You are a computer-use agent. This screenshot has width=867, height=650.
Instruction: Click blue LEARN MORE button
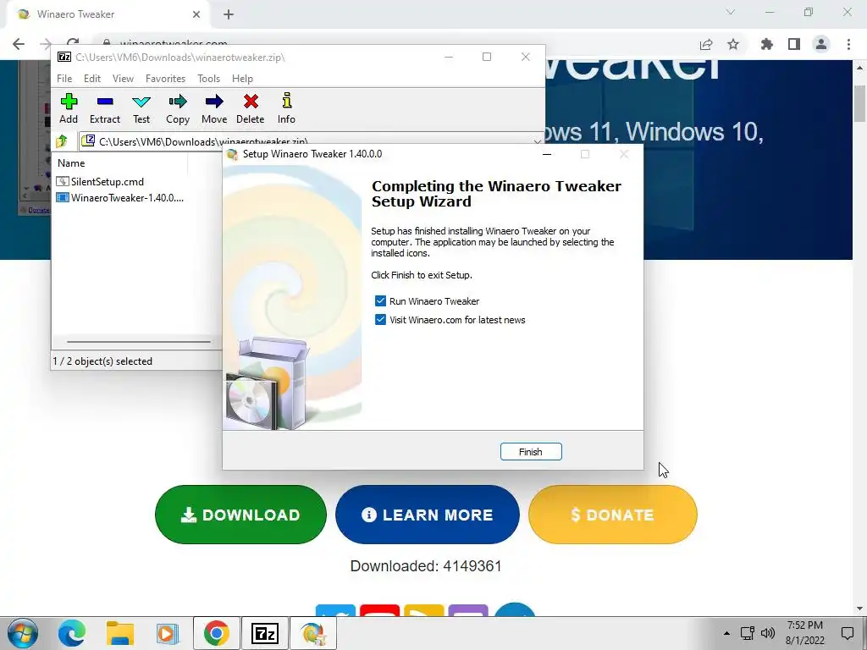(427, 515)
